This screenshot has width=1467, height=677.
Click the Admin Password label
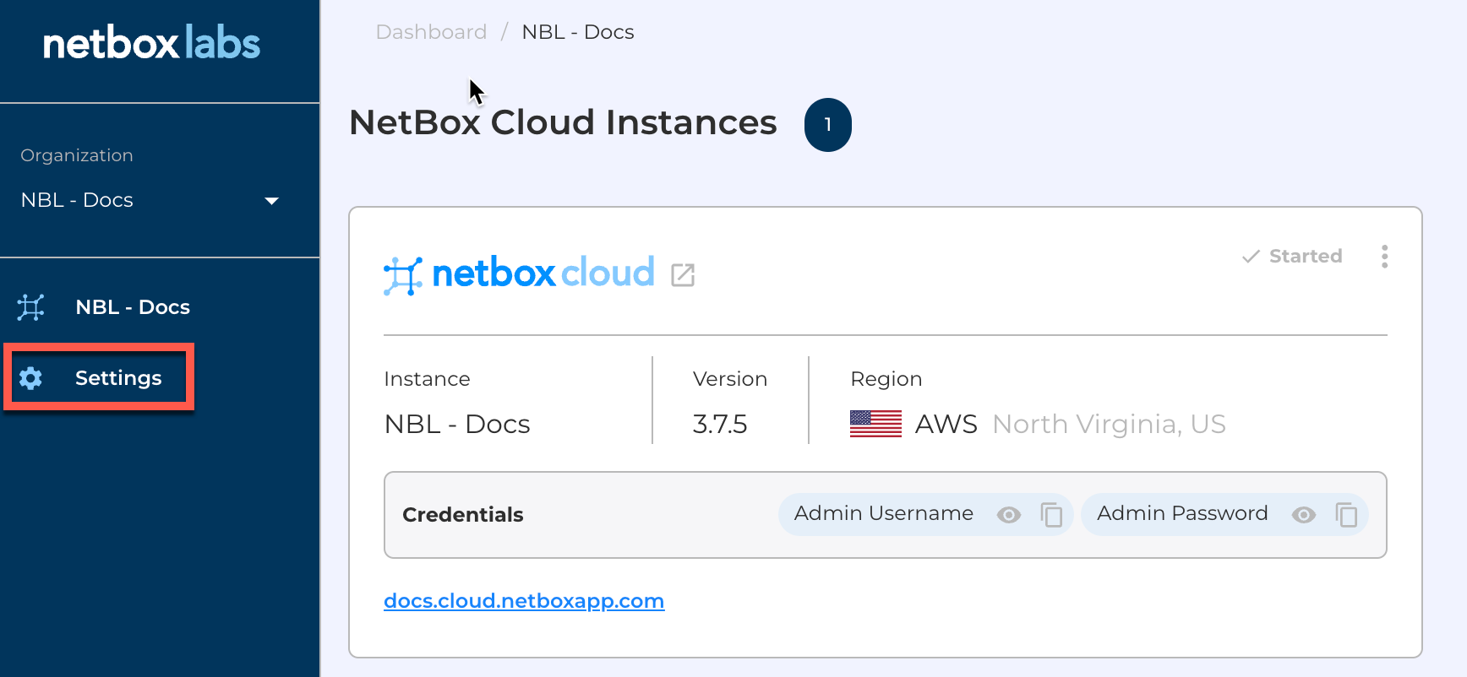[x=1182, y=513]
